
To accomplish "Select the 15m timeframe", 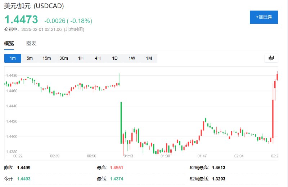I will coord(47,58).
